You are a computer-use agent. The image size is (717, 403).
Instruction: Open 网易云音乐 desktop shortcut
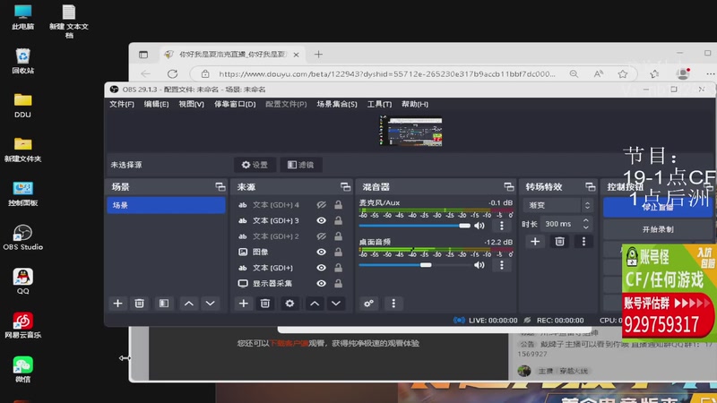click(23, 325)
